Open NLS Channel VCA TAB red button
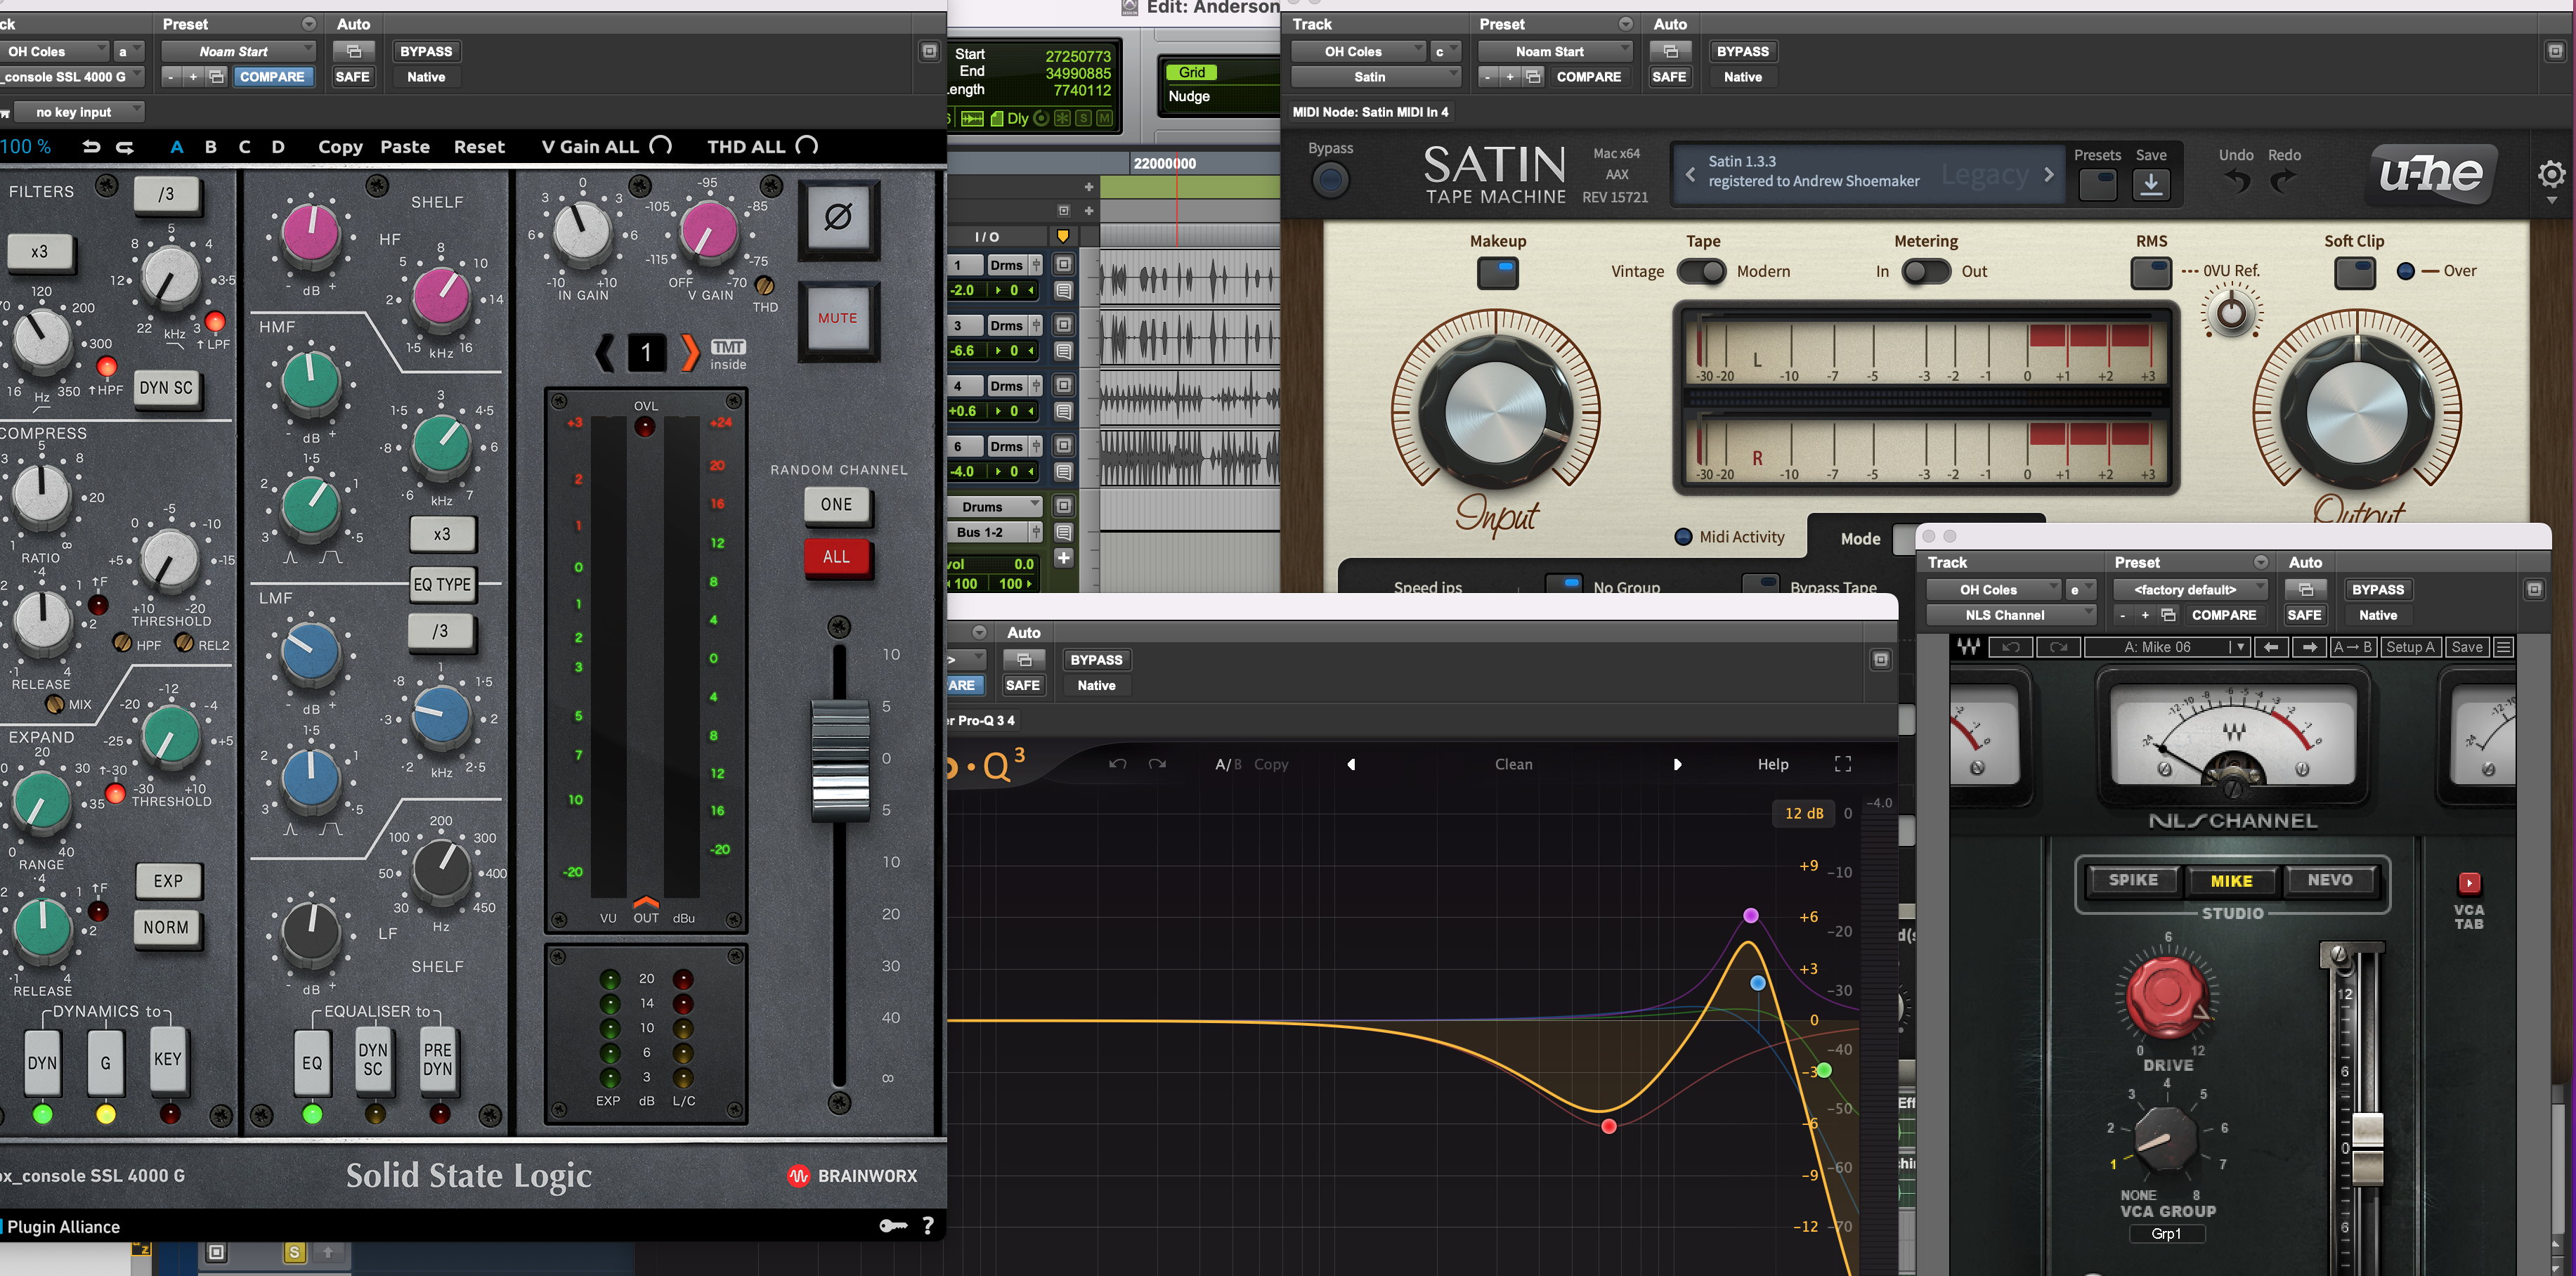This screenshot has width=2576, height=1276. coord(2469,883)
